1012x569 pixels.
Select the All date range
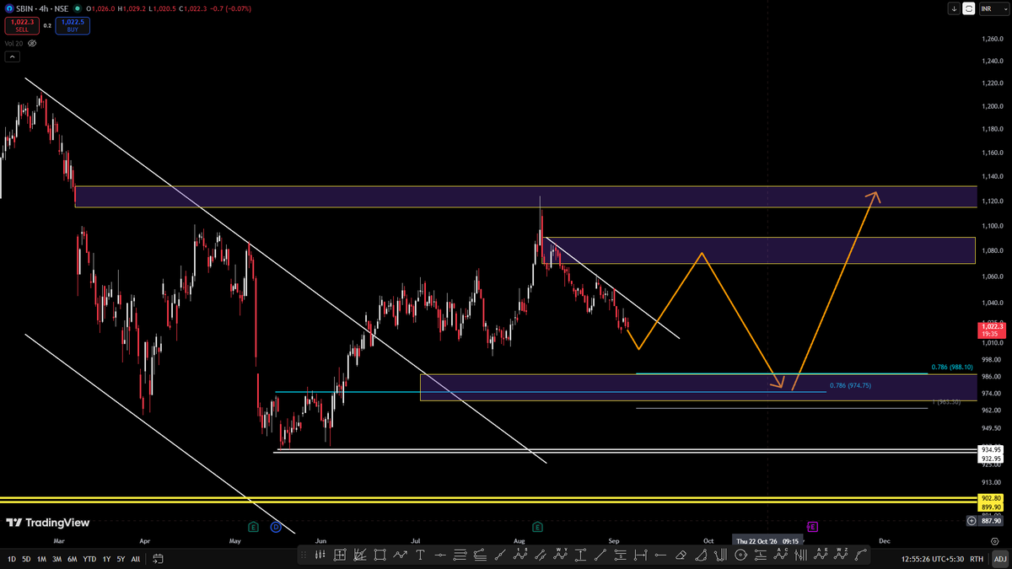tap(136, 559)
